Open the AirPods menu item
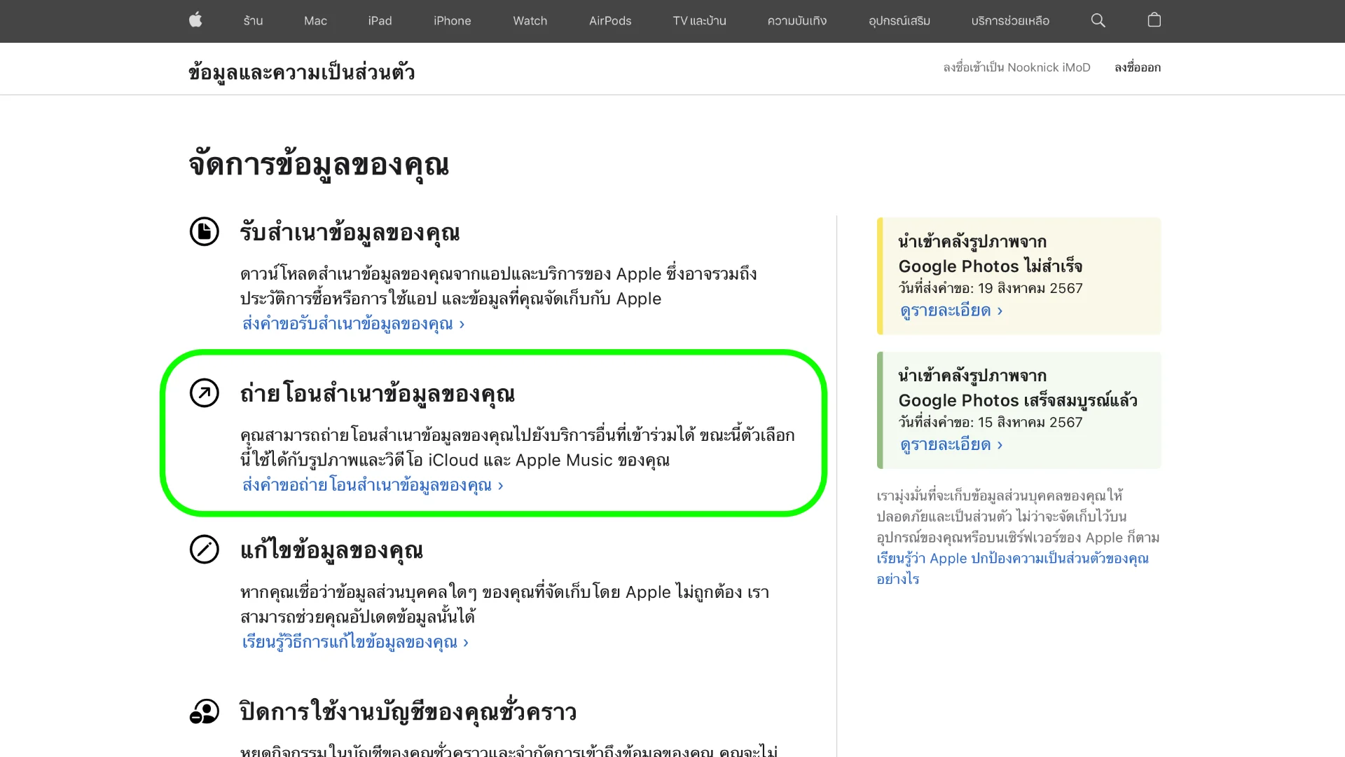Screen dimensions: 1345x757 pyautogui.click(x=609, y=21)
